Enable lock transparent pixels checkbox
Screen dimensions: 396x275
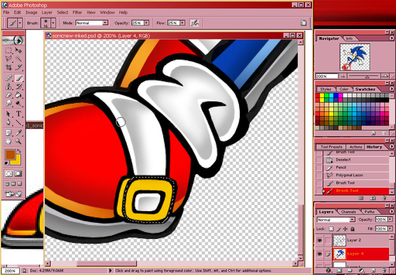coord(331,229)
